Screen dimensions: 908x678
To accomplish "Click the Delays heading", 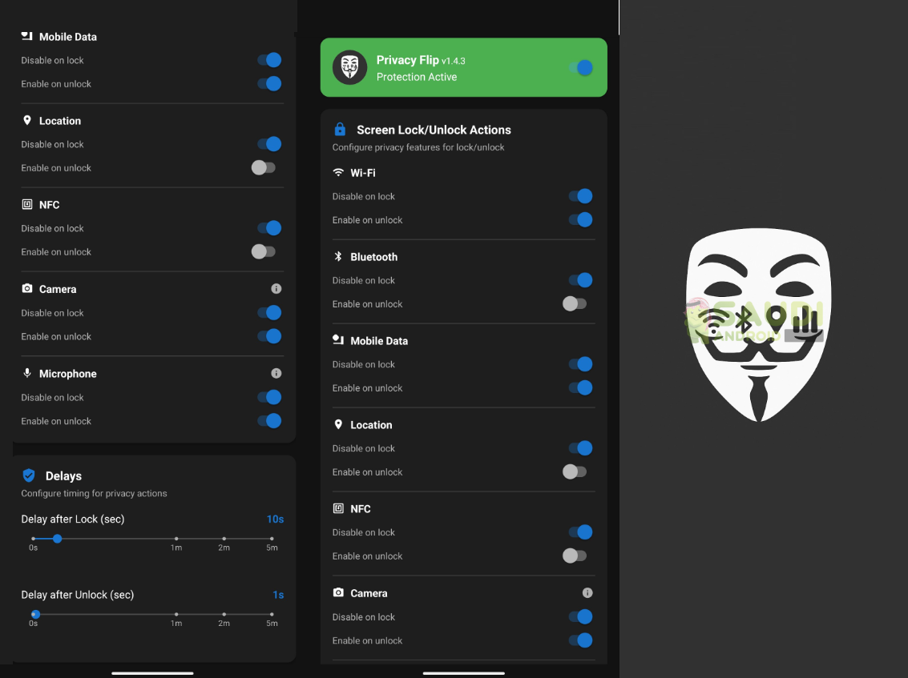I will click(63, 475).
